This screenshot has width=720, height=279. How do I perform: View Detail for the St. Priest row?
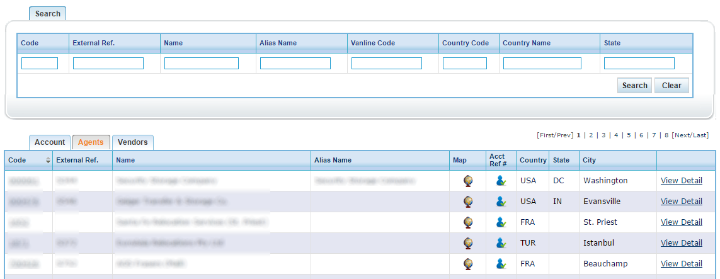(x=682, y=222)
